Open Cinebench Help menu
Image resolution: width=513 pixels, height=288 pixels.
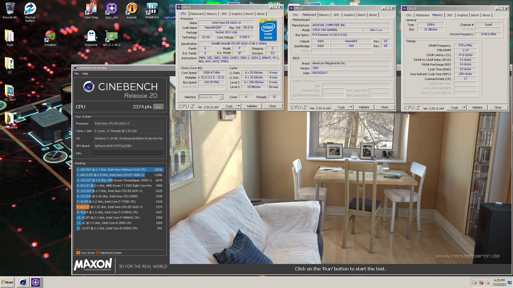85,74
